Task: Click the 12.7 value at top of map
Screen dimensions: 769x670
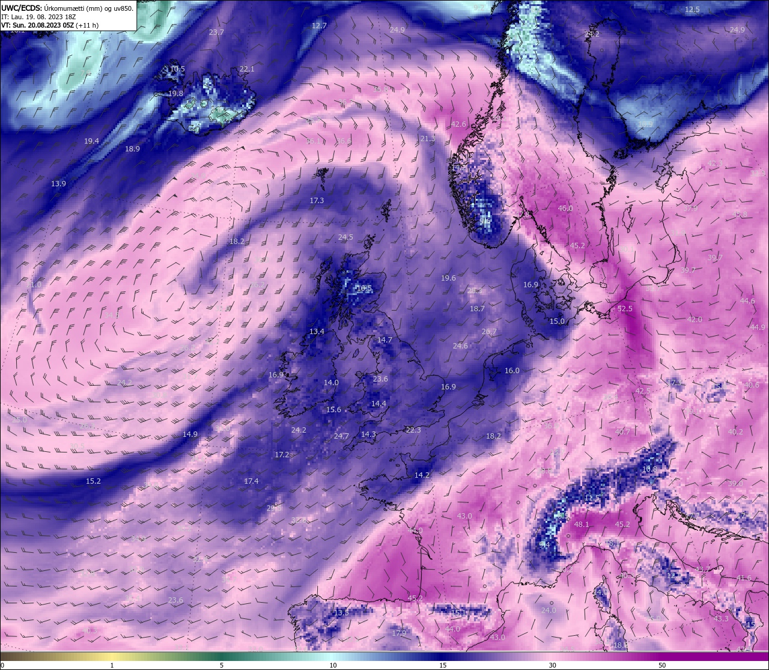Action: 319,26
